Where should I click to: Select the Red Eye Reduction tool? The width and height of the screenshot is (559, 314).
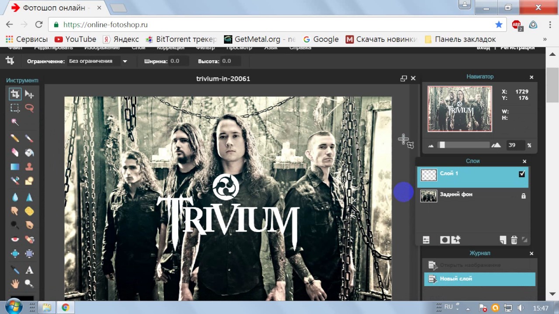[x=15, y=239]
